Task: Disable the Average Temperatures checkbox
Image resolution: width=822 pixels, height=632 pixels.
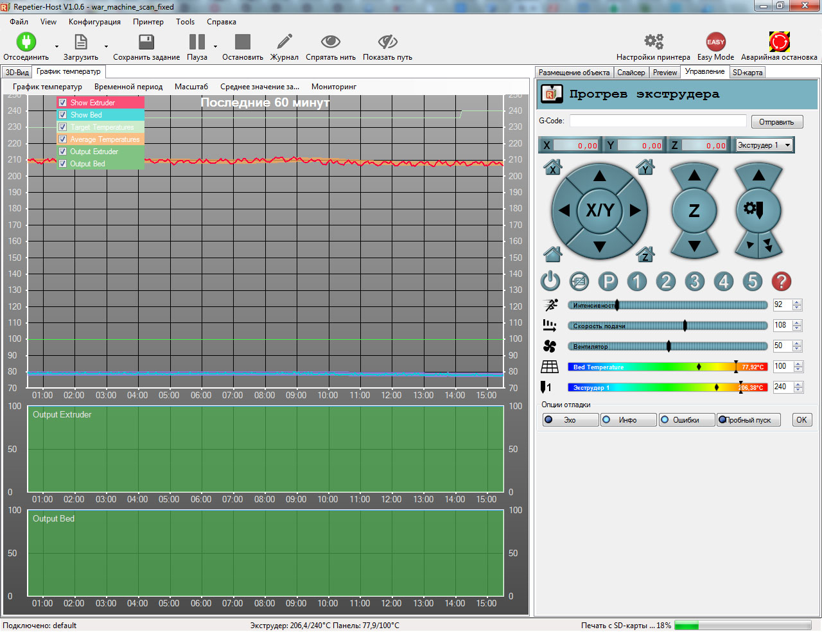Action: [x=63, y=139]
